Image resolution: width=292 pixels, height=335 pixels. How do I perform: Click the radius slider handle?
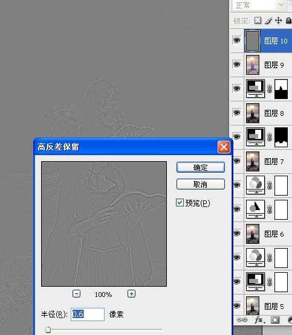(x=48, y=330)
